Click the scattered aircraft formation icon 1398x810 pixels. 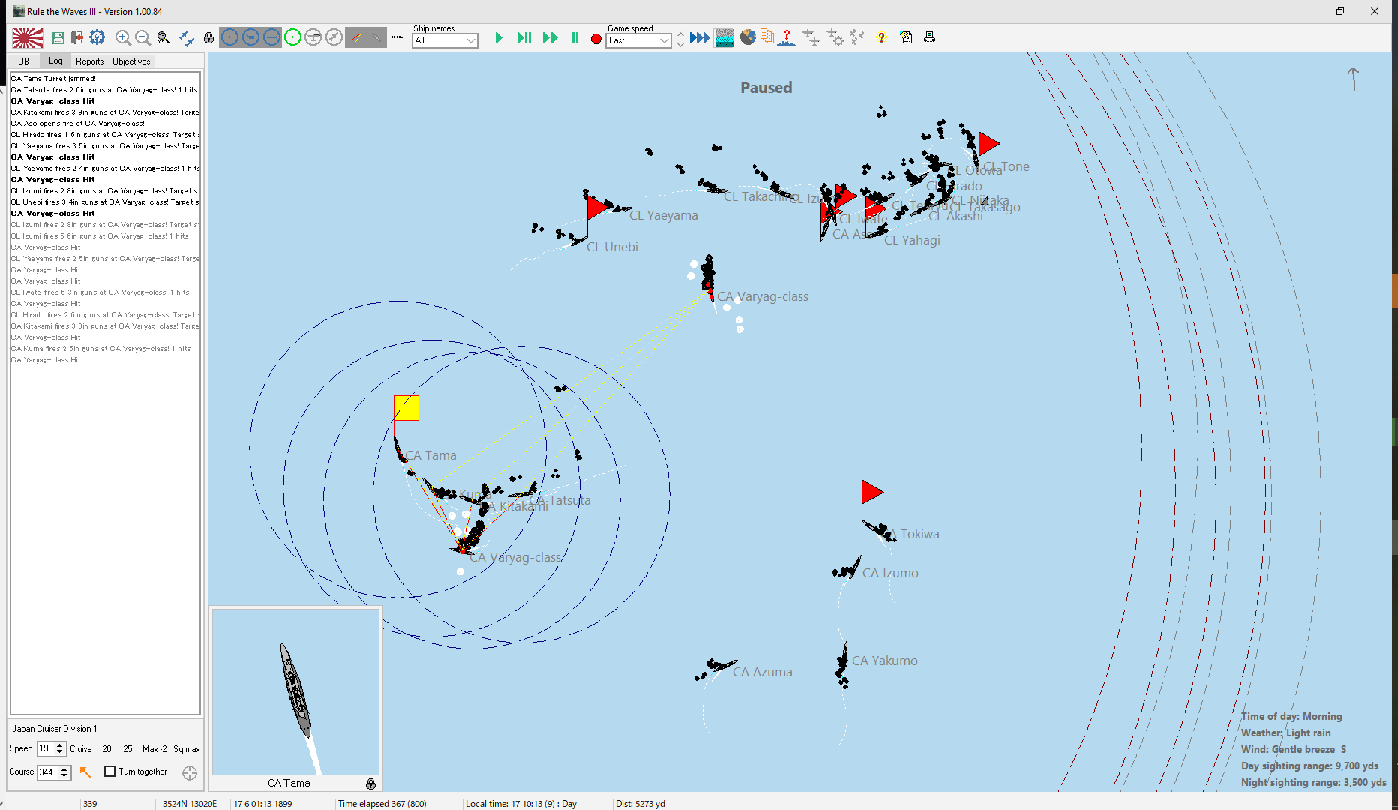click(857, 37)
